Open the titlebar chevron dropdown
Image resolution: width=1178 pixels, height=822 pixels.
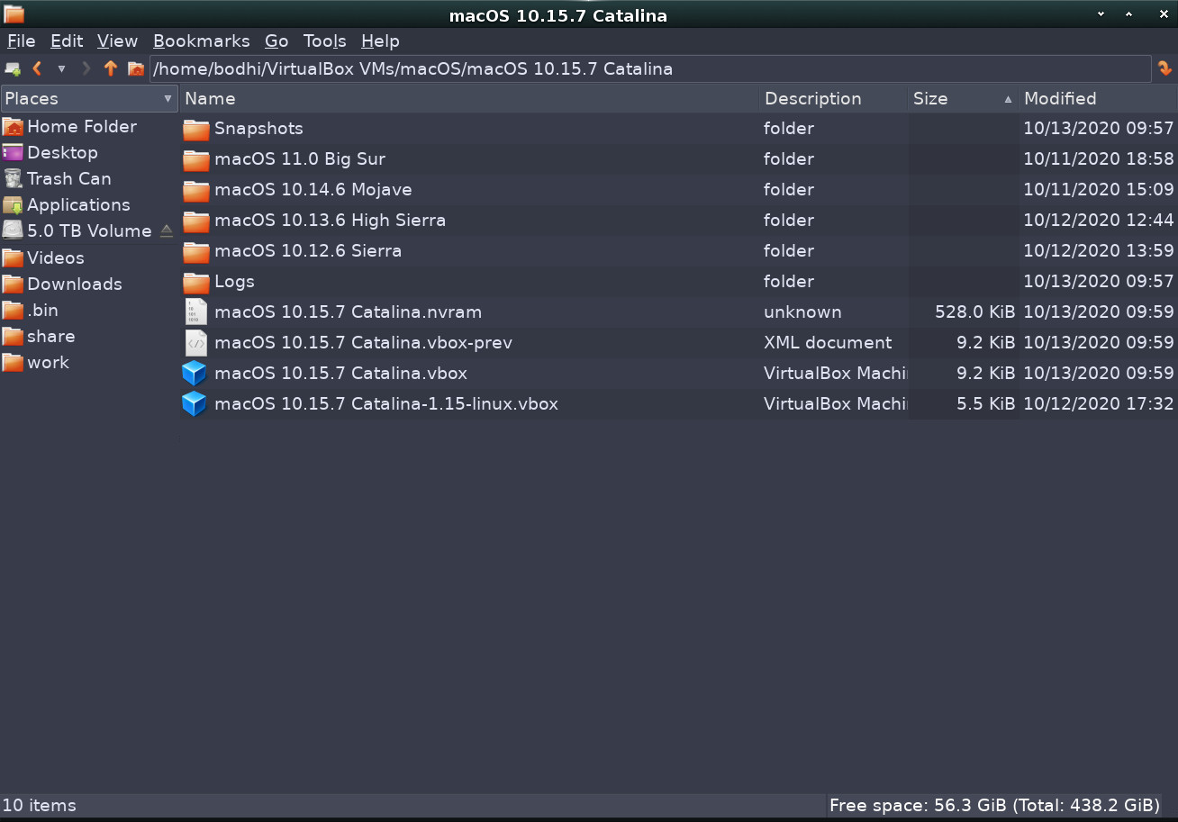1101,14
